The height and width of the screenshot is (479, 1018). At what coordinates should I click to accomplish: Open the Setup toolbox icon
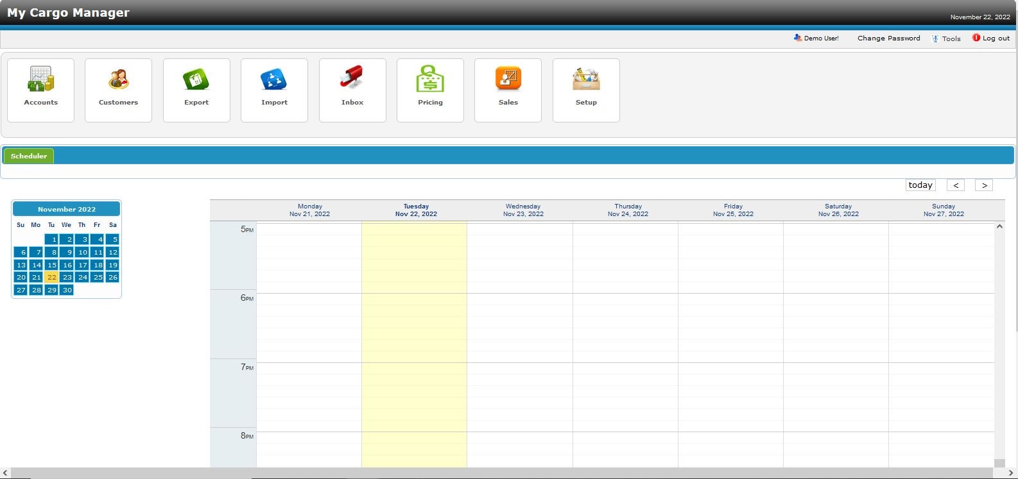586,90
